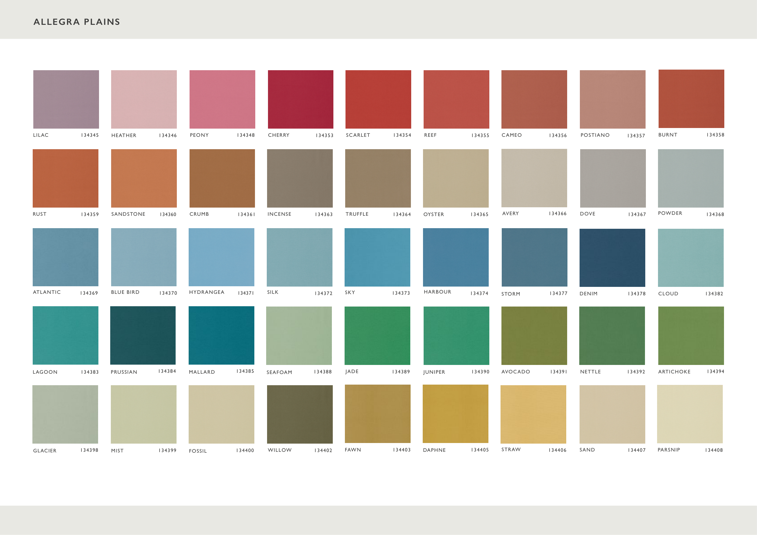Viewport: 757px width, 535px height.
Task: Click the Heather name label
Action: (124, 135)
